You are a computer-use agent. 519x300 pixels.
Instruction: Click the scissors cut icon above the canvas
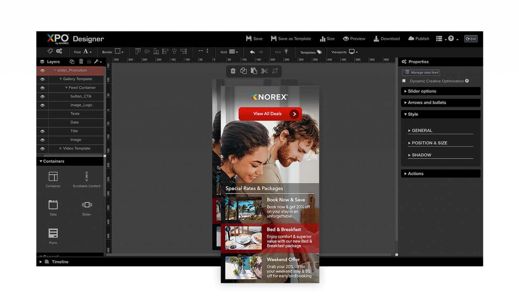point(265,71)
